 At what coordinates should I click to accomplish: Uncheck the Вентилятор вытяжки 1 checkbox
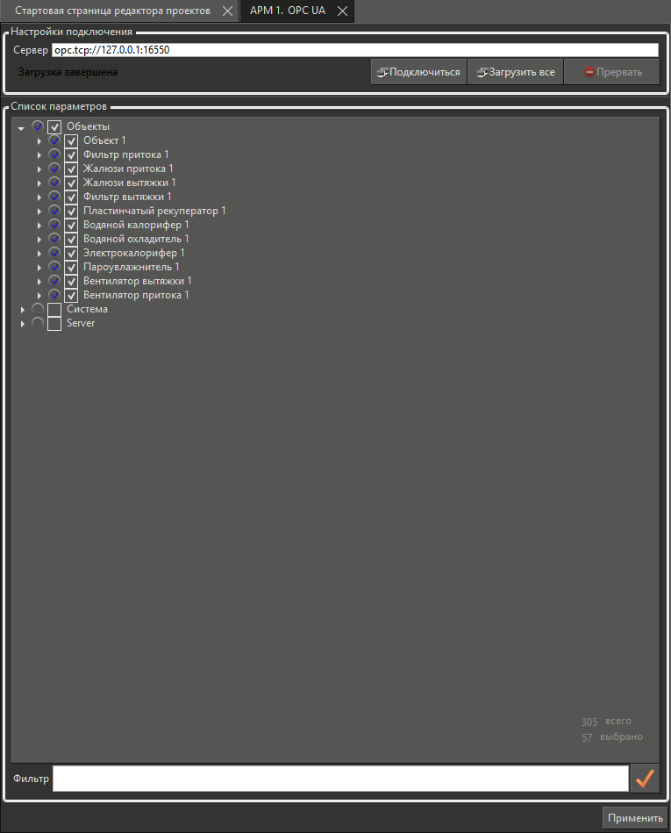[71, 281]
